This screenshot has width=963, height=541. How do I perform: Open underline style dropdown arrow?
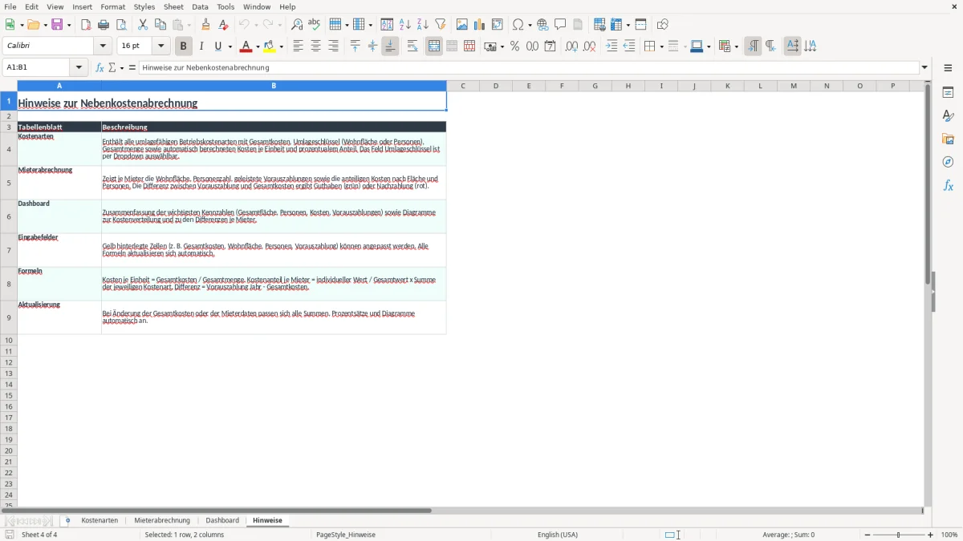[230, 46]
